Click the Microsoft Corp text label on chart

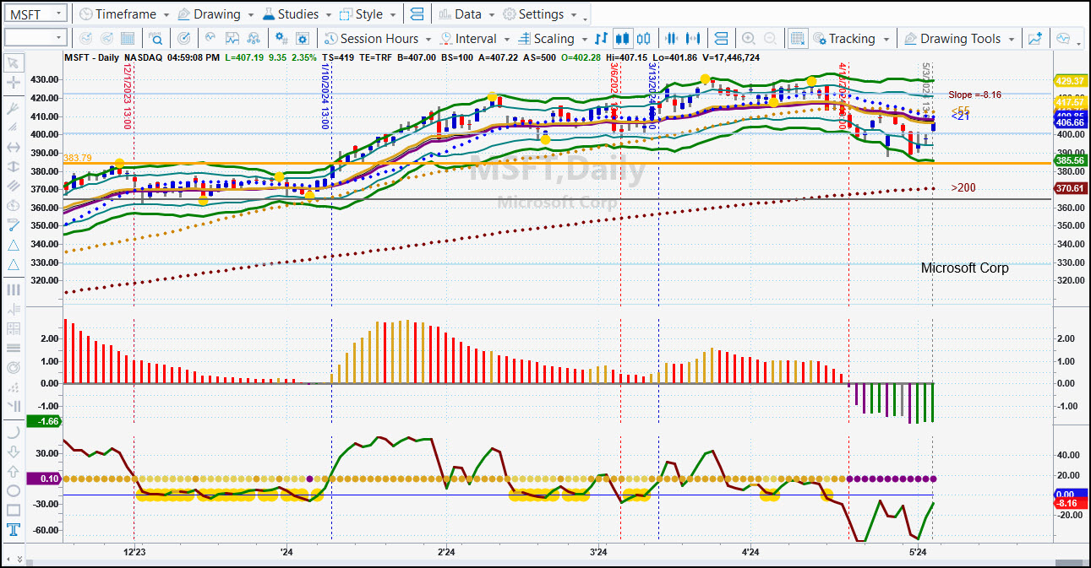coord(964,268)
